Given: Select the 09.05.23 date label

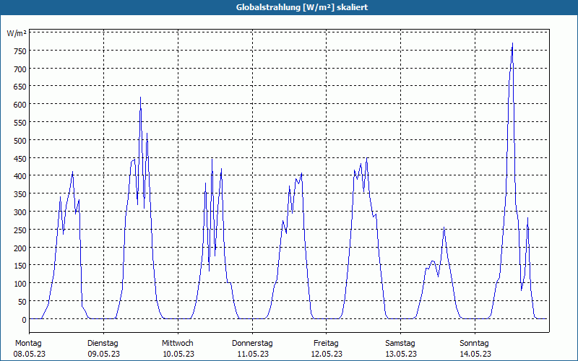Looking at the screenshot, I should [103, 355].
